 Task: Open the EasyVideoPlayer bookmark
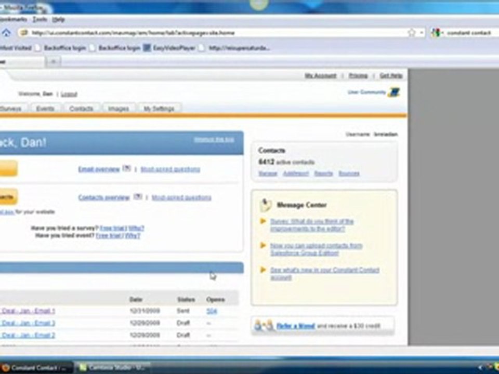click(x=169, y=48)
